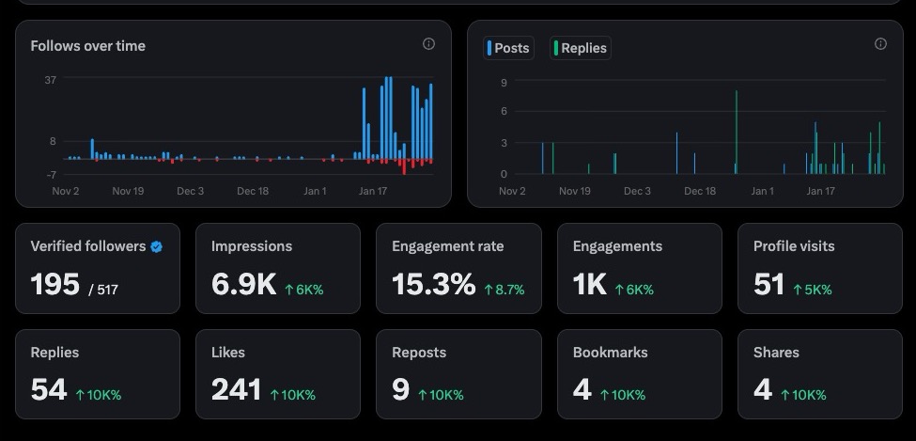The width and height of the screenshot is (916, 441).
Task: Click the 37 axis label on Follows chart
Action: [x=50, y=80]
